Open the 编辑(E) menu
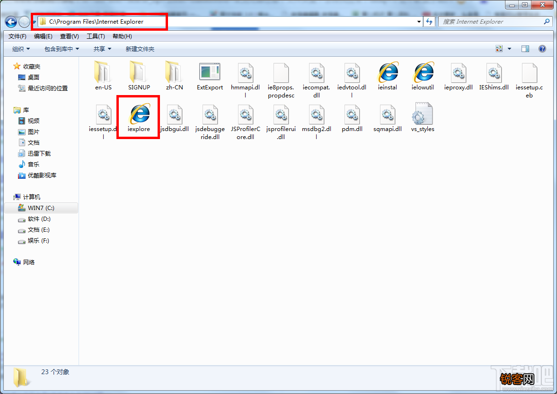 click(x=44, y=36)
